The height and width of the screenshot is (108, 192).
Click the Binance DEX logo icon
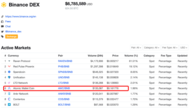tap(4, 5)
